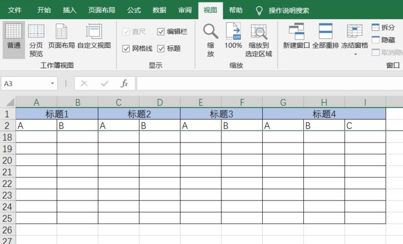This screenshot has width=403, height=244.
Task: Select column A header
Action: [x=37, y=102]
